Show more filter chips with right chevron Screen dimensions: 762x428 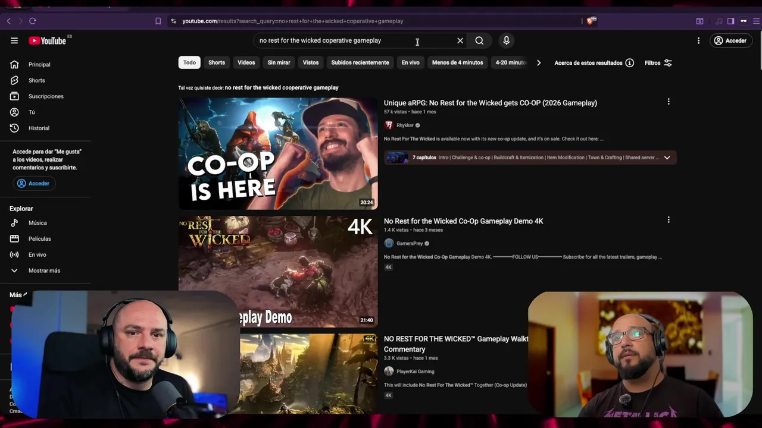point(539,63)
